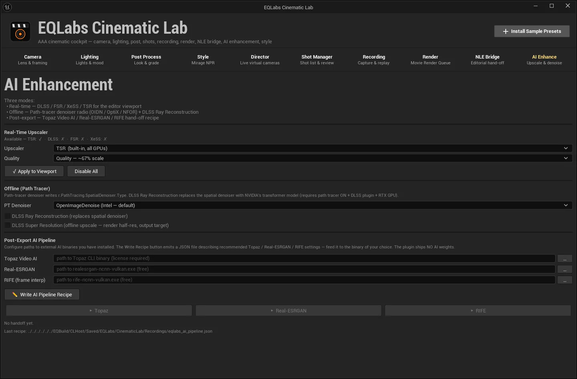Click the Unreal Engine logo in title bar

click(x=7, y=7)
